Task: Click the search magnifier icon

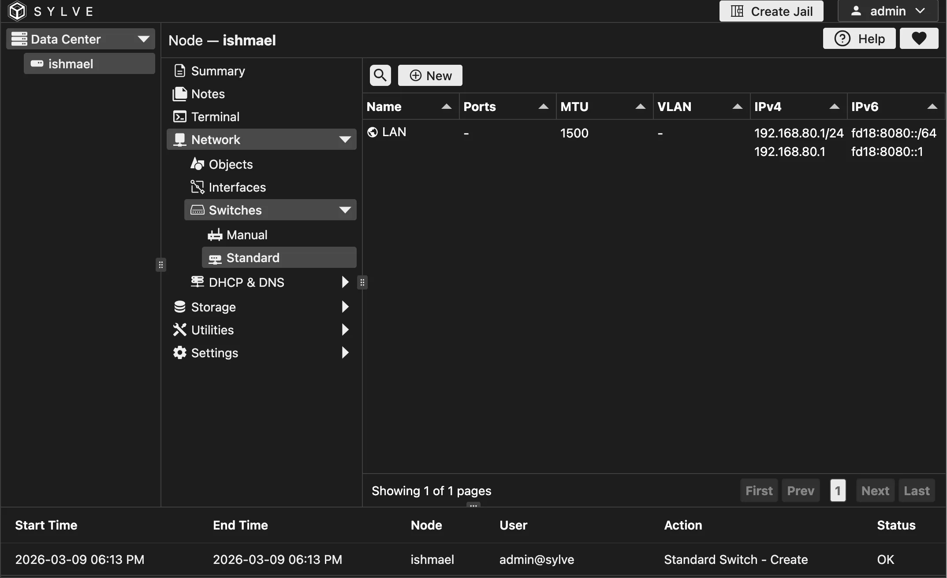Action: (x=380, y=75)
